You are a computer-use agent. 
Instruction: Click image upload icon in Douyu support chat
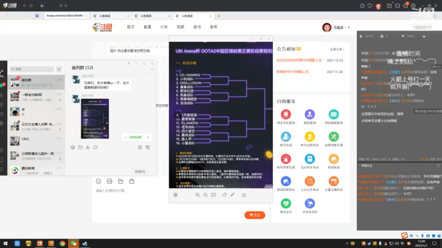coord(109,181)
